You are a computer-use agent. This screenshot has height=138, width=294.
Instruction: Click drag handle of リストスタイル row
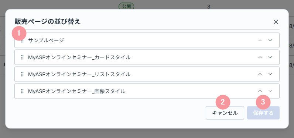[22, 74]
